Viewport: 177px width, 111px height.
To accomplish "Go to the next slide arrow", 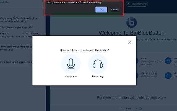I will point(141,109).
